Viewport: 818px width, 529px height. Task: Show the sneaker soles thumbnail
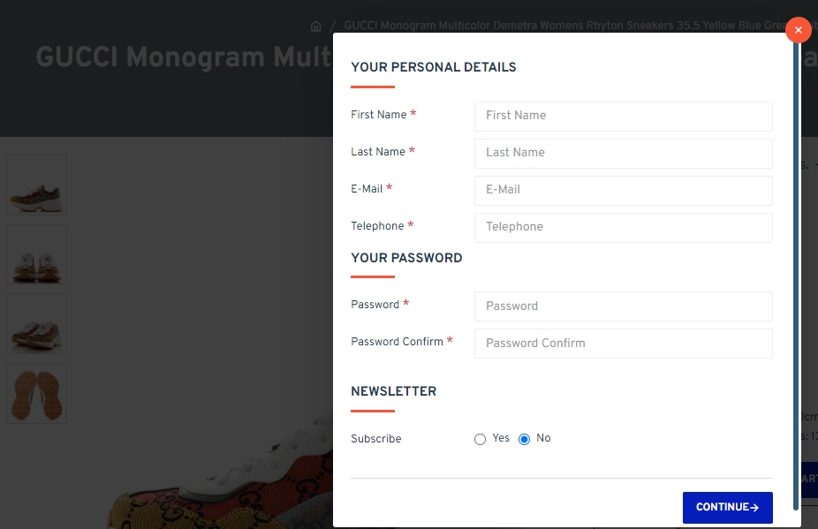(37, 393)
